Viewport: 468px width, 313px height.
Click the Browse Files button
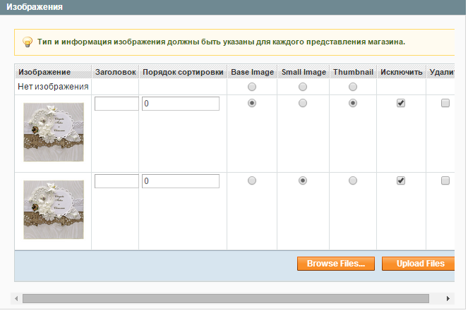[x=335, y=264]
